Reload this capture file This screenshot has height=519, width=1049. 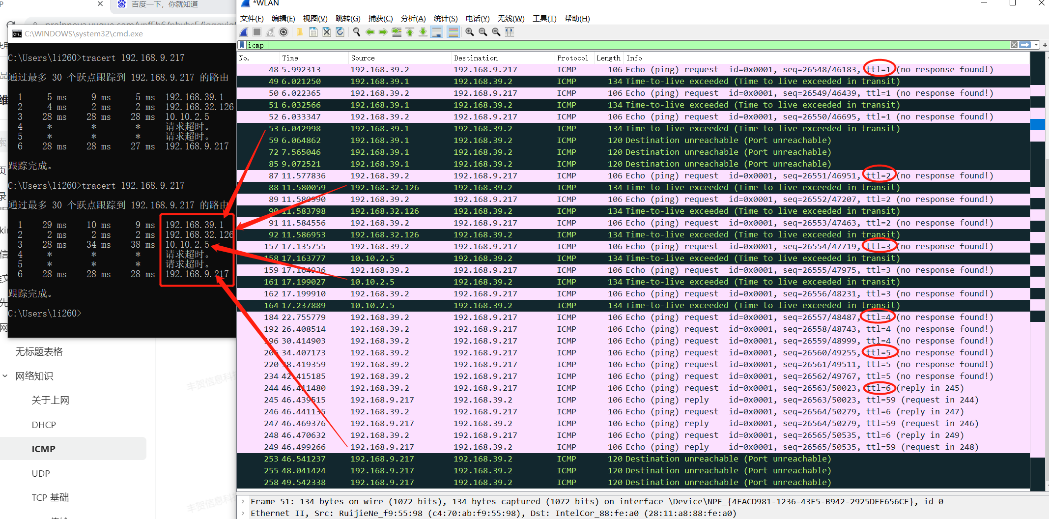tap(340, 32)
